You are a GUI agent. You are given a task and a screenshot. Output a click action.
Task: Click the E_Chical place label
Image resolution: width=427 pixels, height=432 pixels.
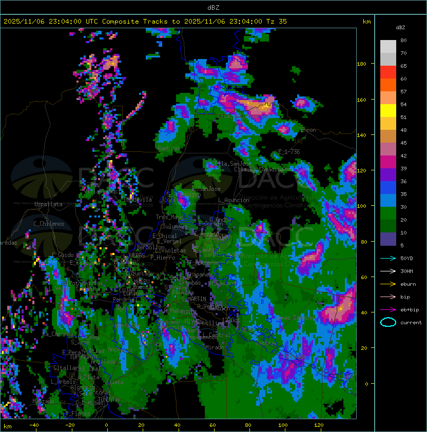(165, 236)
